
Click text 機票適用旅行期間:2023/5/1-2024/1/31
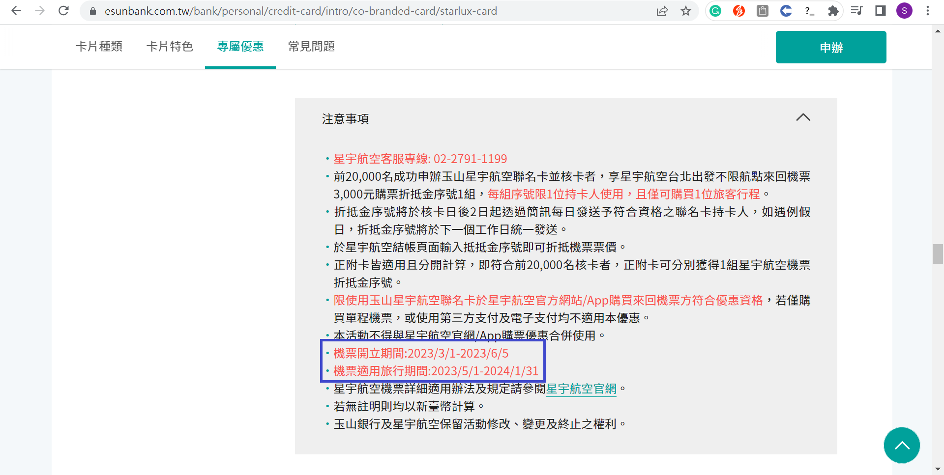pyautogui.click(x=436, y=371)
